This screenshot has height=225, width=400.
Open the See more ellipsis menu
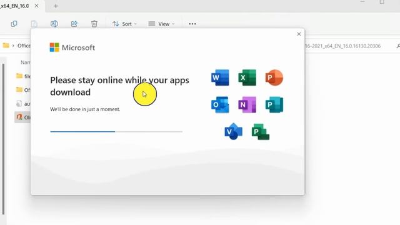point(192,24)
